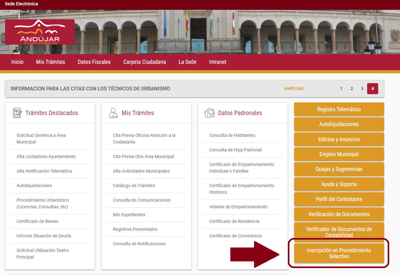400x275 pixels.
Task: Open Verificador de Documentos de Contabilidad
Action: [339, 232]
